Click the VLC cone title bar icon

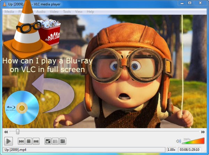point(5,4)
